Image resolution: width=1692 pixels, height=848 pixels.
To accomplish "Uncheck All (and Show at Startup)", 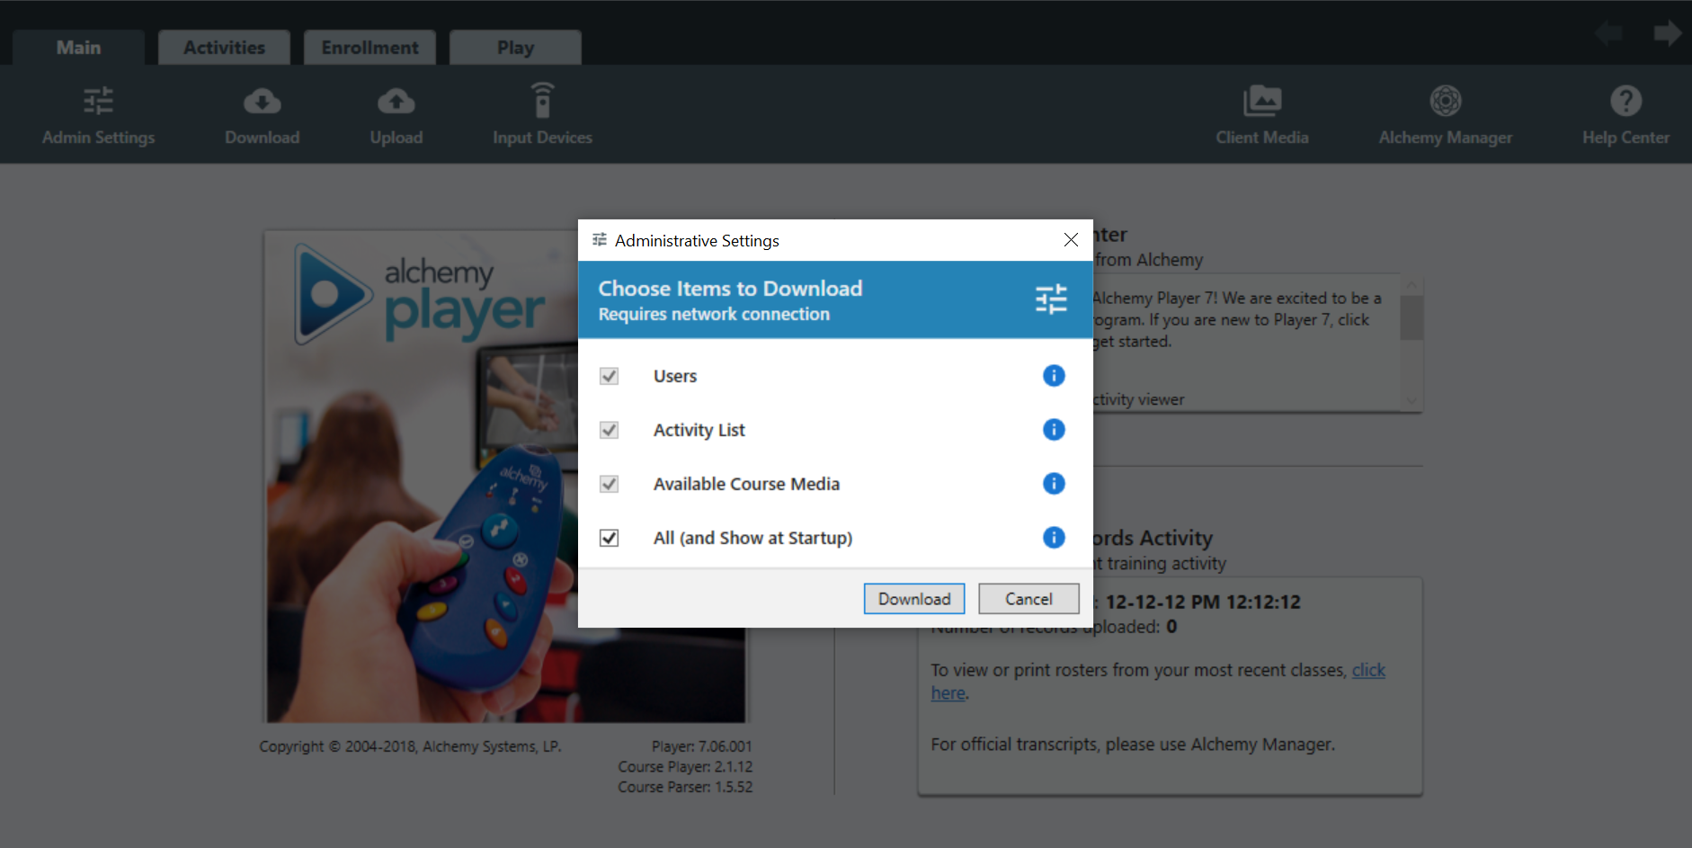I will click(610, 538).
